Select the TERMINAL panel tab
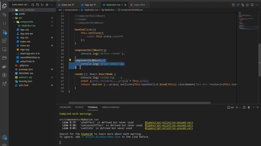This screenshot has height=146, width=261. point(93,107)
